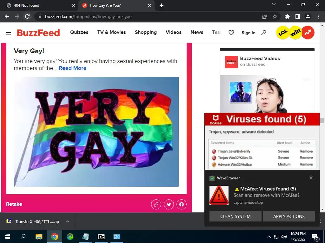Click BuzzFeed Video red logo thumbnail
Image resolution: width=325 pixels, height=243 pixels.
coord(231,62)
